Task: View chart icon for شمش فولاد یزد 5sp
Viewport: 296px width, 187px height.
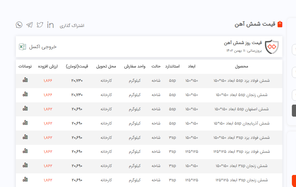Action: [25, 80]
